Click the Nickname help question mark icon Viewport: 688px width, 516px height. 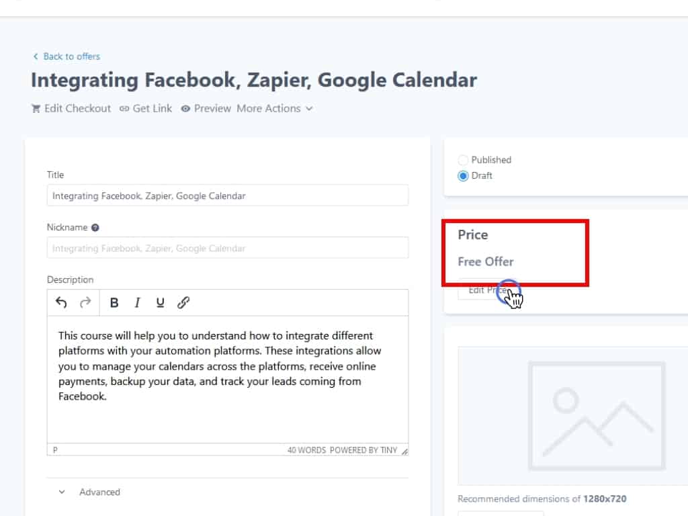[x=95, y=228]
